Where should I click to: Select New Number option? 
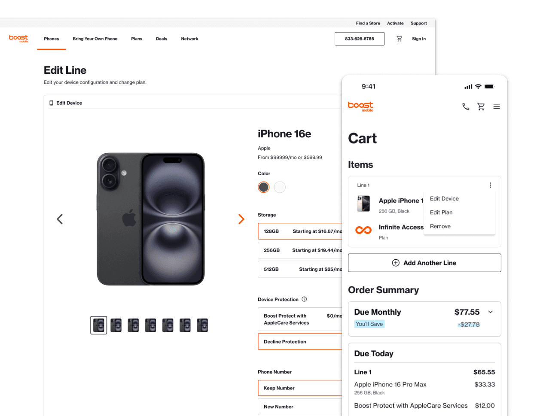[x=300, y=407]
